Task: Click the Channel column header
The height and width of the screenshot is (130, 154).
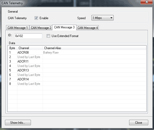Action: [30, 48]
